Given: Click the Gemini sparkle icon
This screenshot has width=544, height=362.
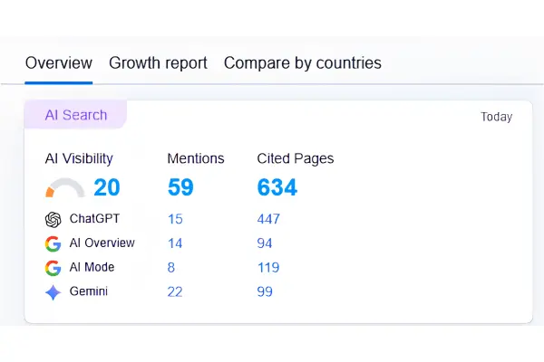Looking at the screenshot, I should click(x=53, y=292).
